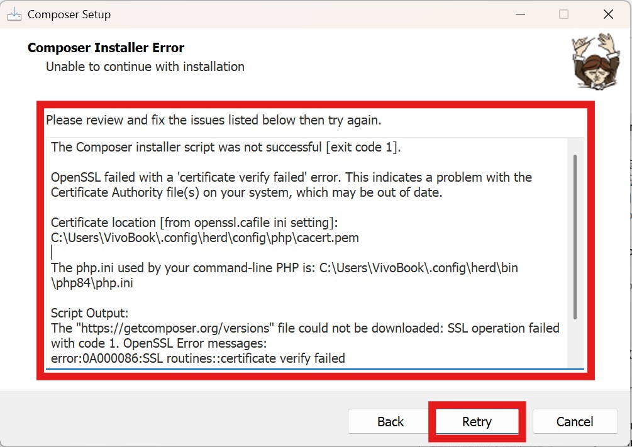Click "Please review and fix the issues" label
This screenshot has height=447, width=632.
click(x=213, y=119)
